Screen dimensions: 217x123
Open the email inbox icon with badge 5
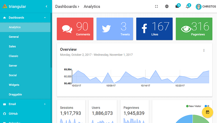[x=177, y=6]
